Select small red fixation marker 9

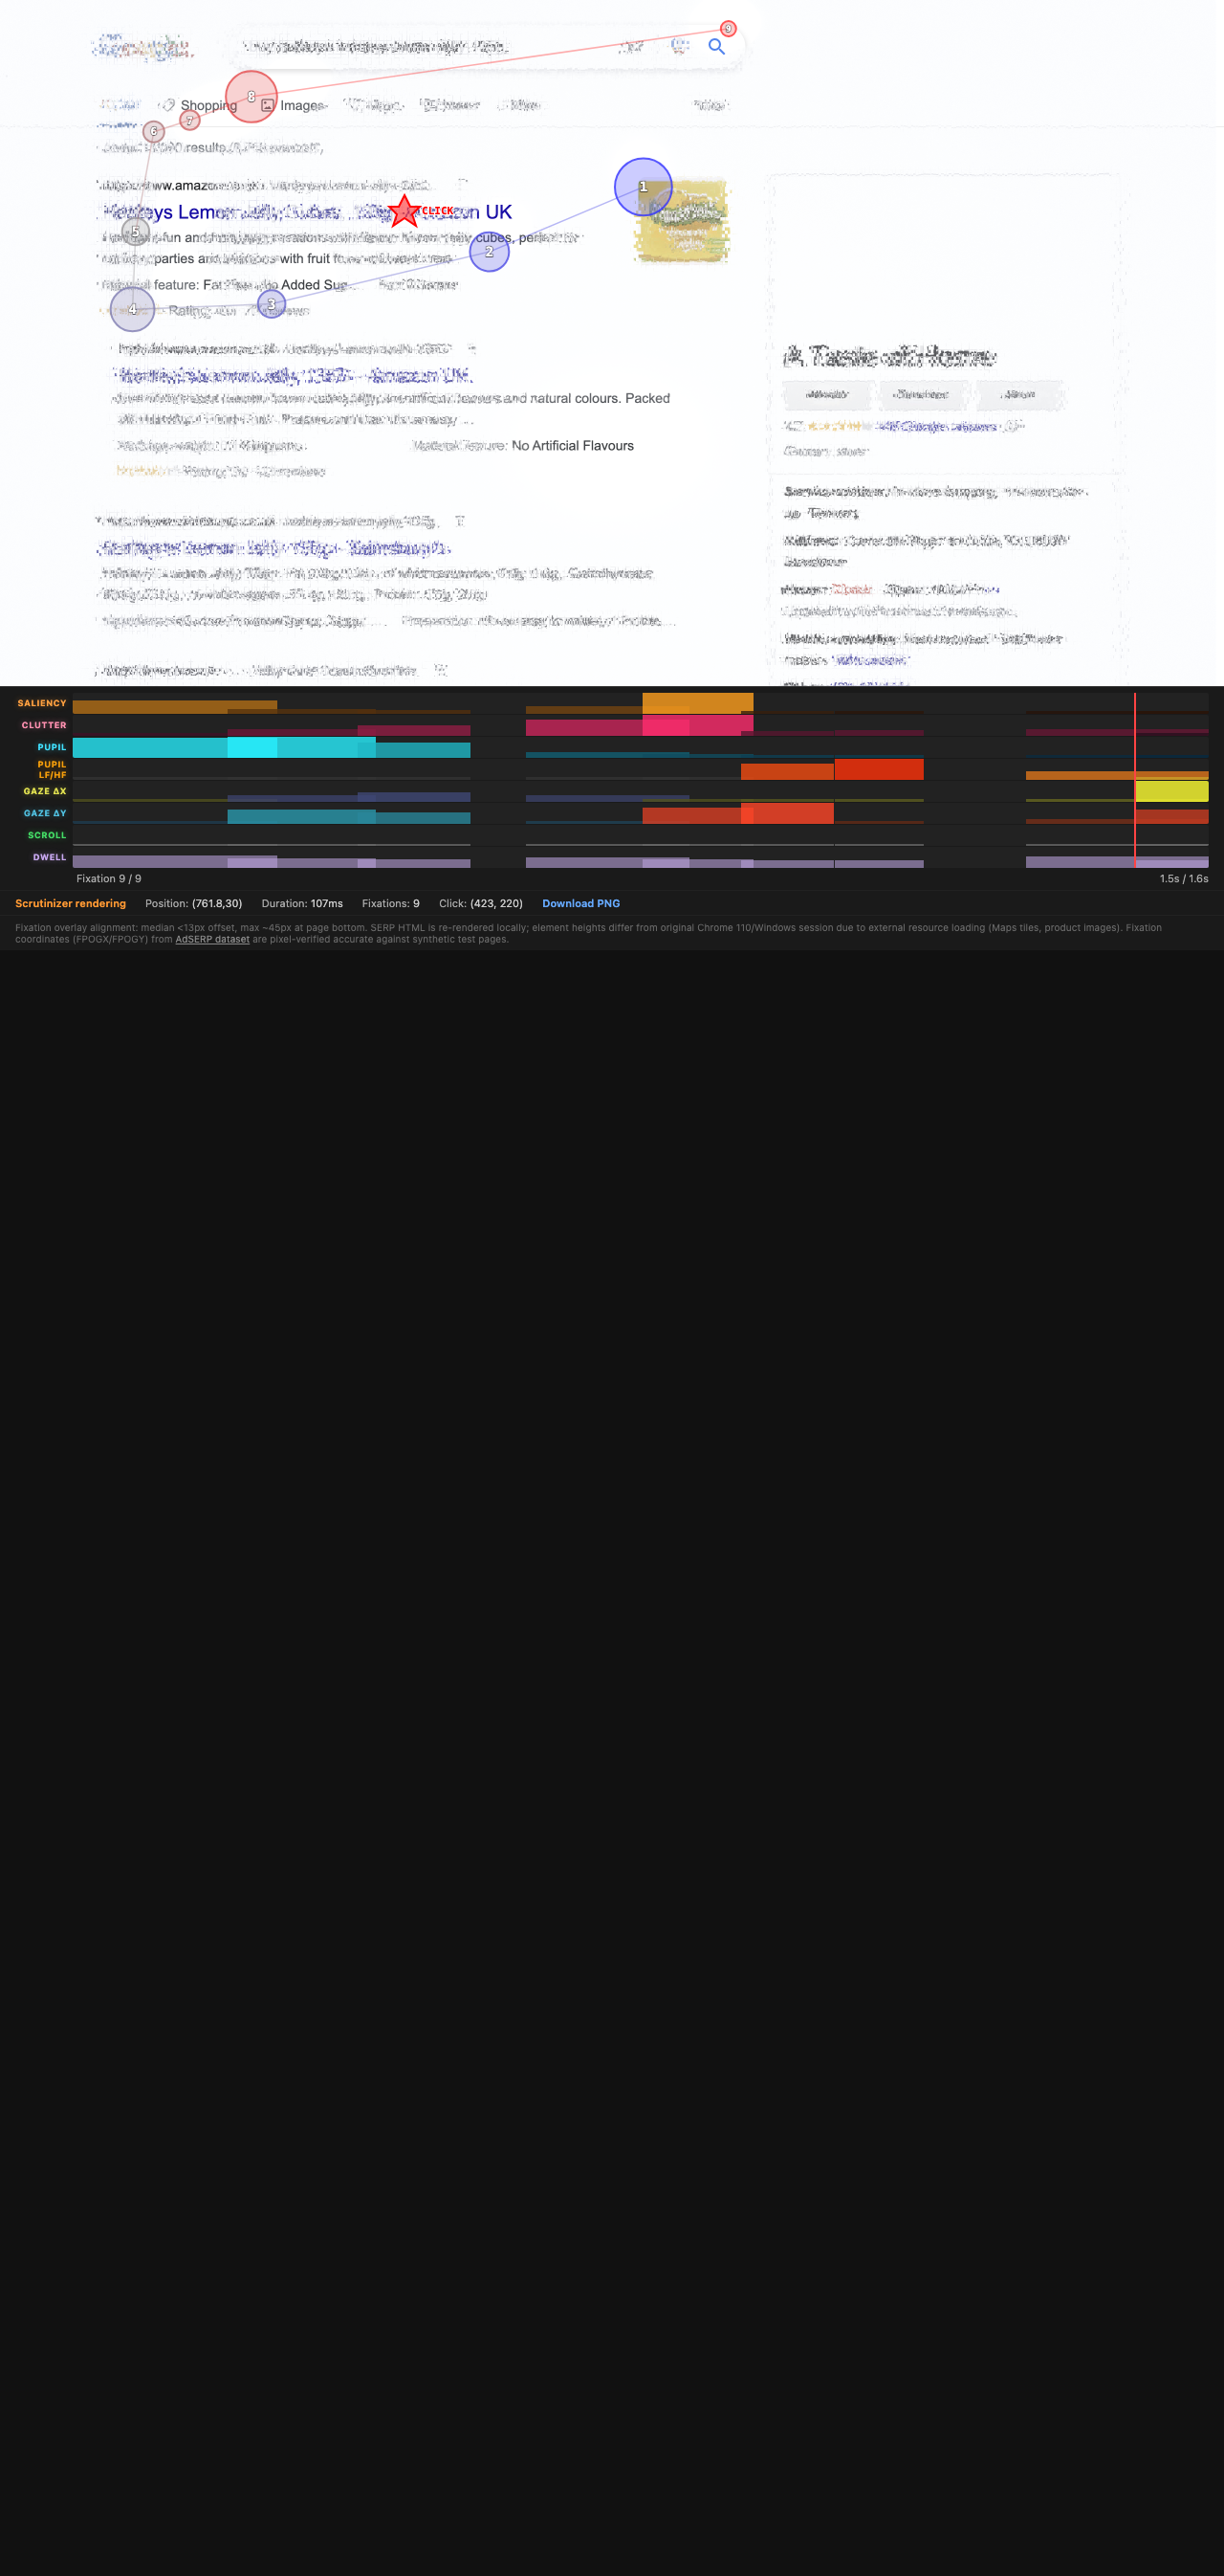point(729,29)
